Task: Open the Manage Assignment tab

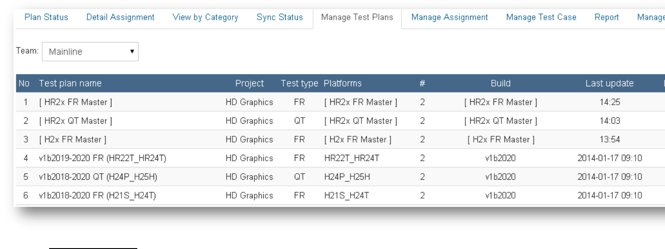Action: point(450,18)
